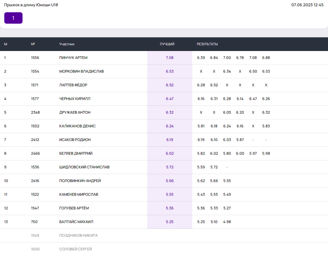This screenshot has width=328, height=255.
Task: Click СОЛОВЕЙ СЕРГЕЙ at list bottom
Action: 75,249
